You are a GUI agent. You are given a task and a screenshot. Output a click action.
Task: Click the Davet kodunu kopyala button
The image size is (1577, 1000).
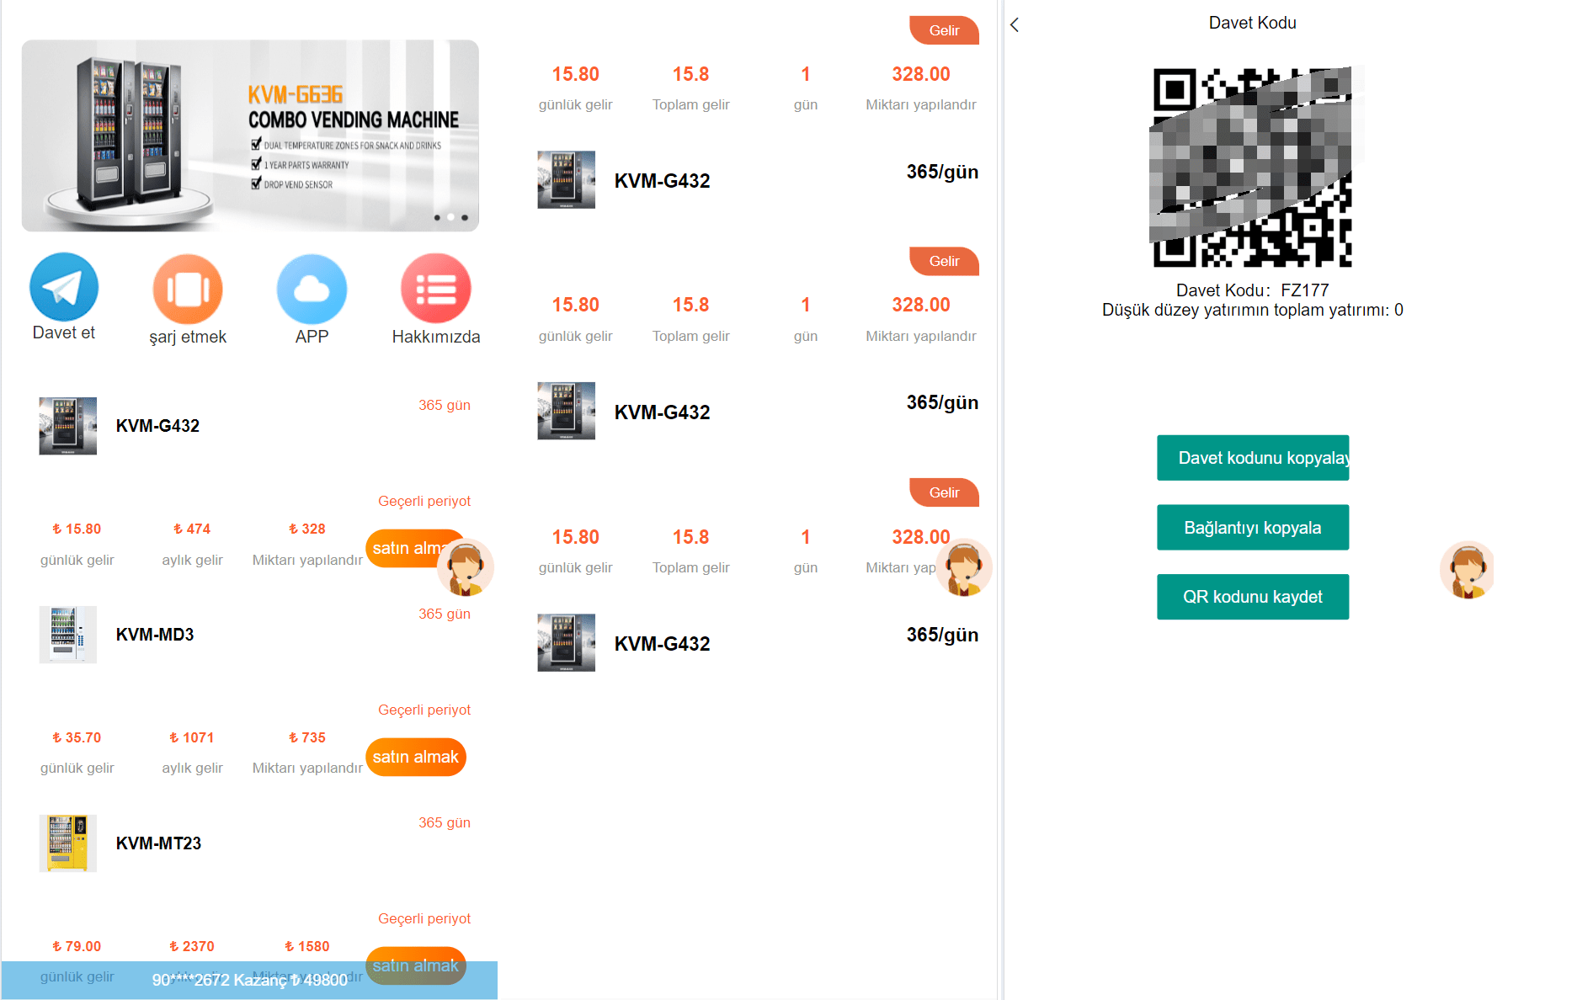tap(1253, 458)
